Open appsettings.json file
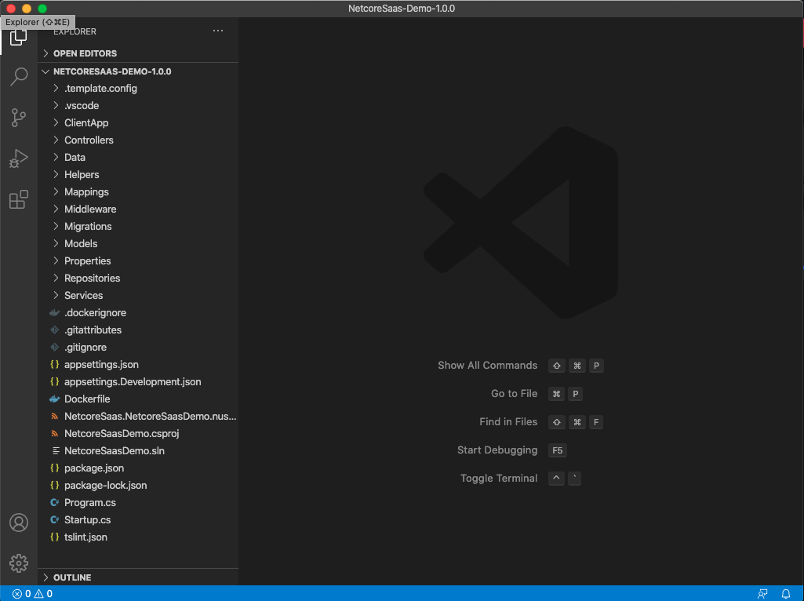Viewport: 804px width, 601px height. (x=101, y=365)
